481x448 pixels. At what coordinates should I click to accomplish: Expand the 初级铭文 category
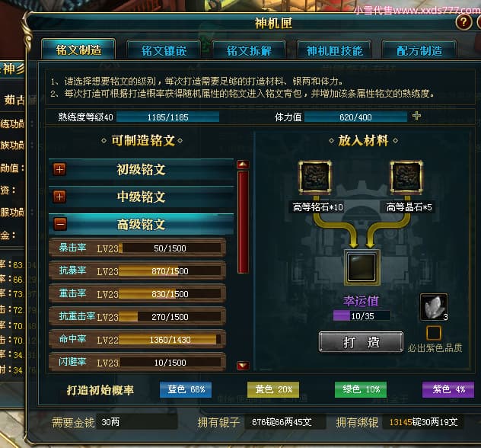point(59,169)
